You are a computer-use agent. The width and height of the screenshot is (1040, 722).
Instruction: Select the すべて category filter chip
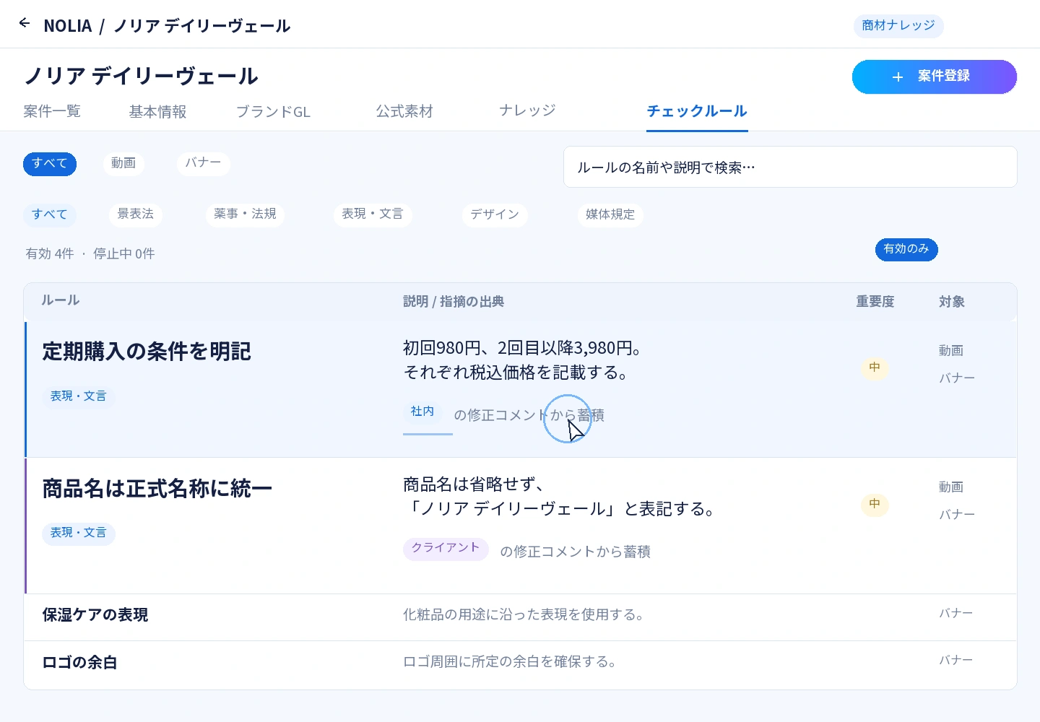pyautogui.click(x=50, y=214)
